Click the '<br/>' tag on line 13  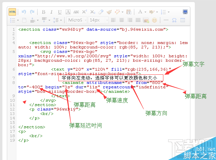point(47,114)
